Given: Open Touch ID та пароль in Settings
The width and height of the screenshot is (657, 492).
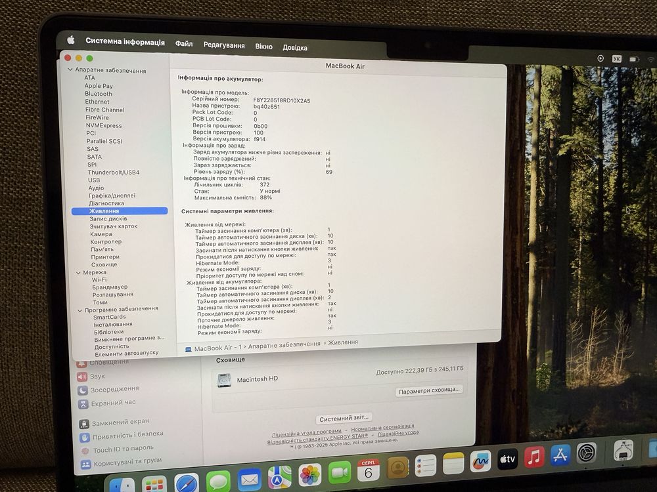Looking at the screenshot, I should point(124,449).
